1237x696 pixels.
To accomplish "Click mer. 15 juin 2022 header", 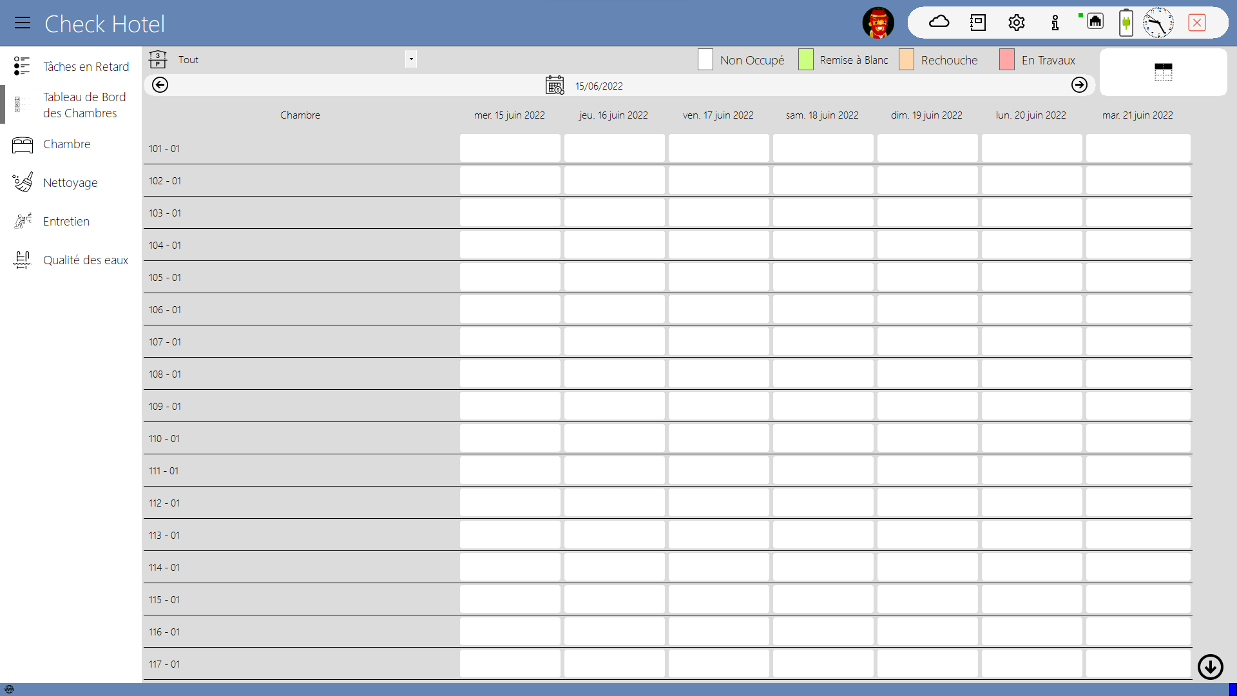I will 510,115.
